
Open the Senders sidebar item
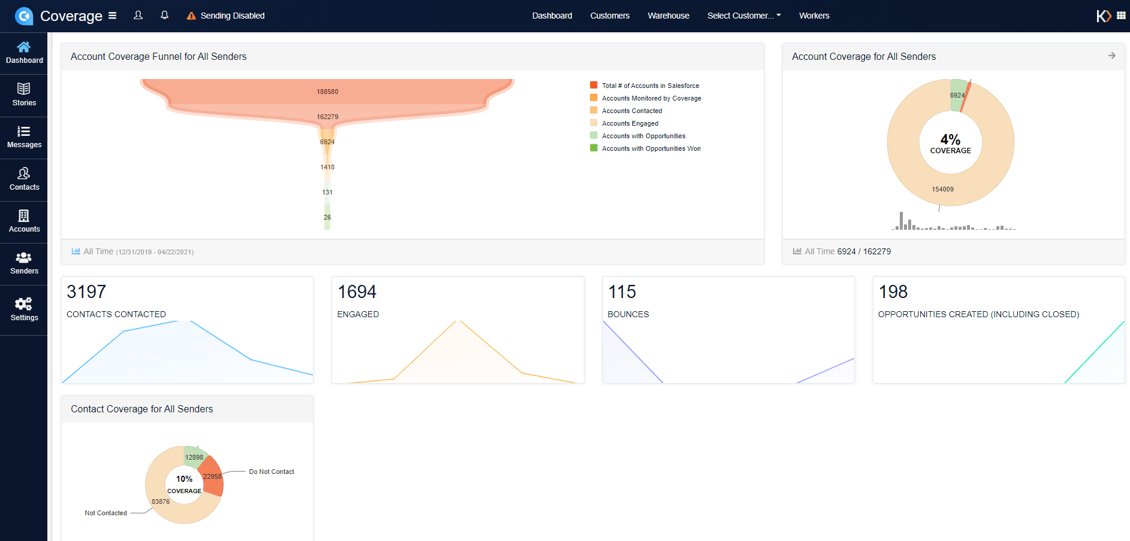point(24,264)
